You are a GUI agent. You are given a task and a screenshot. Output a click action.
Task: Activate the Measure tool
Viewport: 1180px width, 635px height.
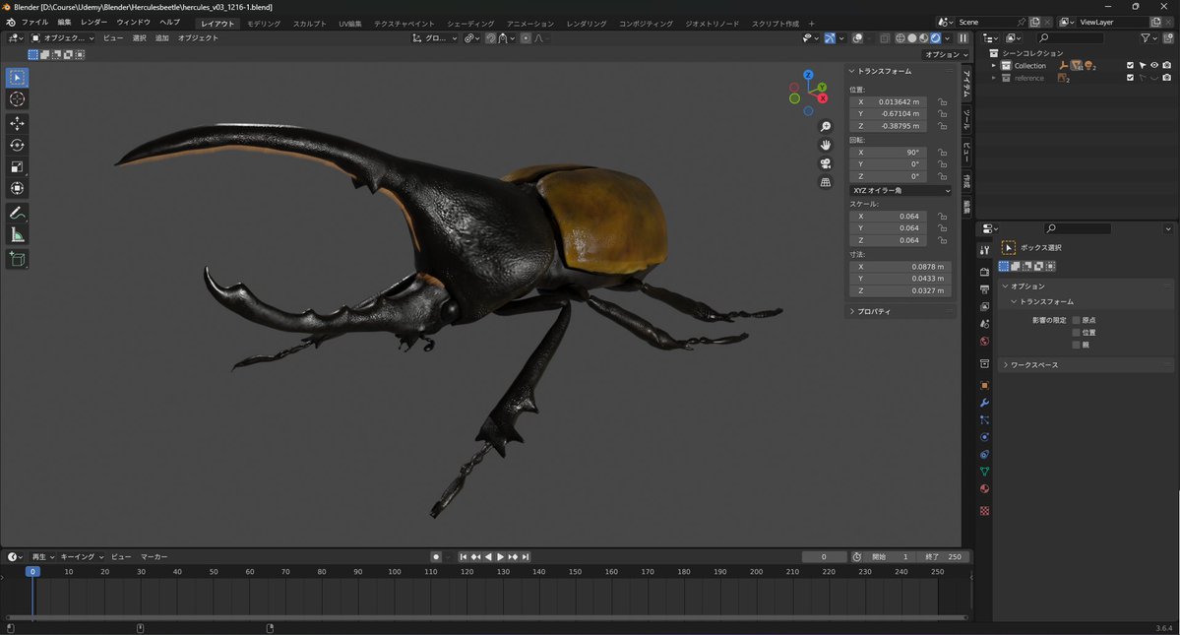tap(17, 234)
